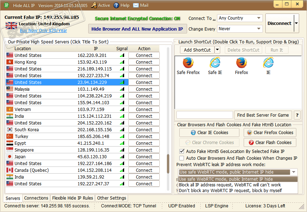Expand the Disconnect button arrow

coord(296,23)
